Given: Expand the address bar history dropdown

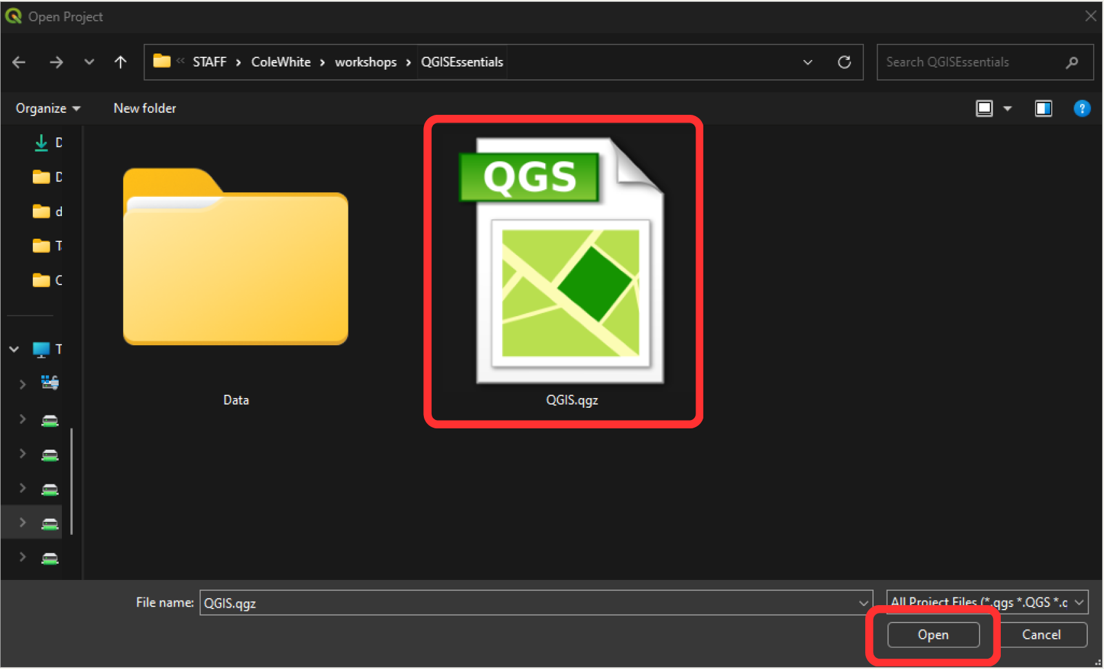Looking at the screenshot, I should [807, 63].
